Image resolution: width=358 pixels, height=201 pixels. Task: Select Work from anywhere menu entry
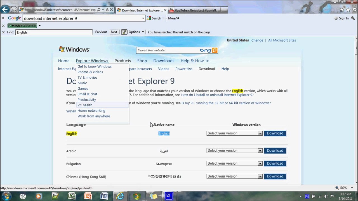94,116
